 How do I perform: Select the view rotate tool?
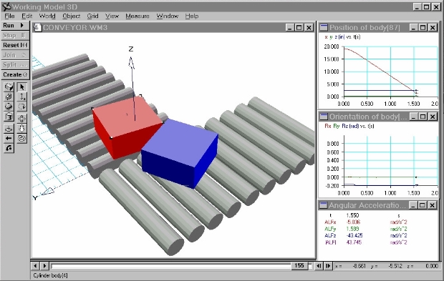click(21, 138)
